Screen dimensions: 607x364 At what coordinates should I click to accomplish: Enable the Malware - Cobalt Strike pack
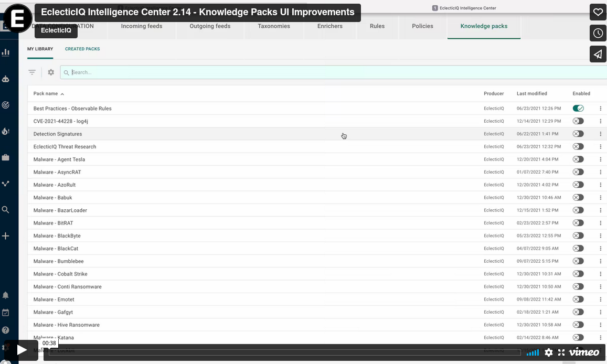point(578,274)
